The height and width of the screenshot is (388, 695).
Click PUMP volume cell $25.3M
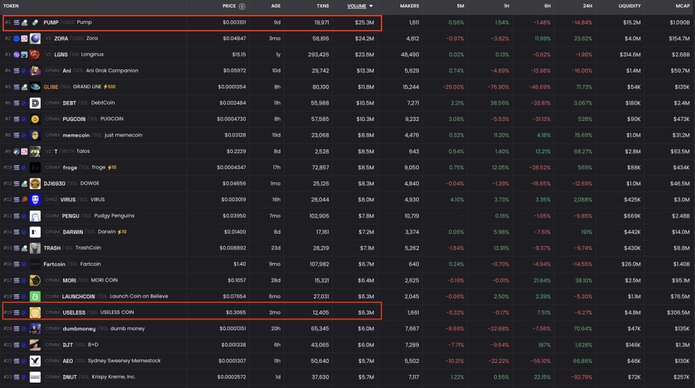[x=364, y=22]
